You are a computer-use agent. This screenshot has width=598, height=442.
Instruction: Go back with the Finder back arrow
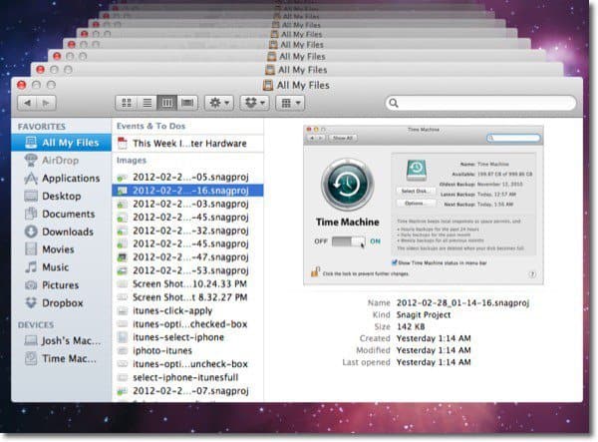28,103
